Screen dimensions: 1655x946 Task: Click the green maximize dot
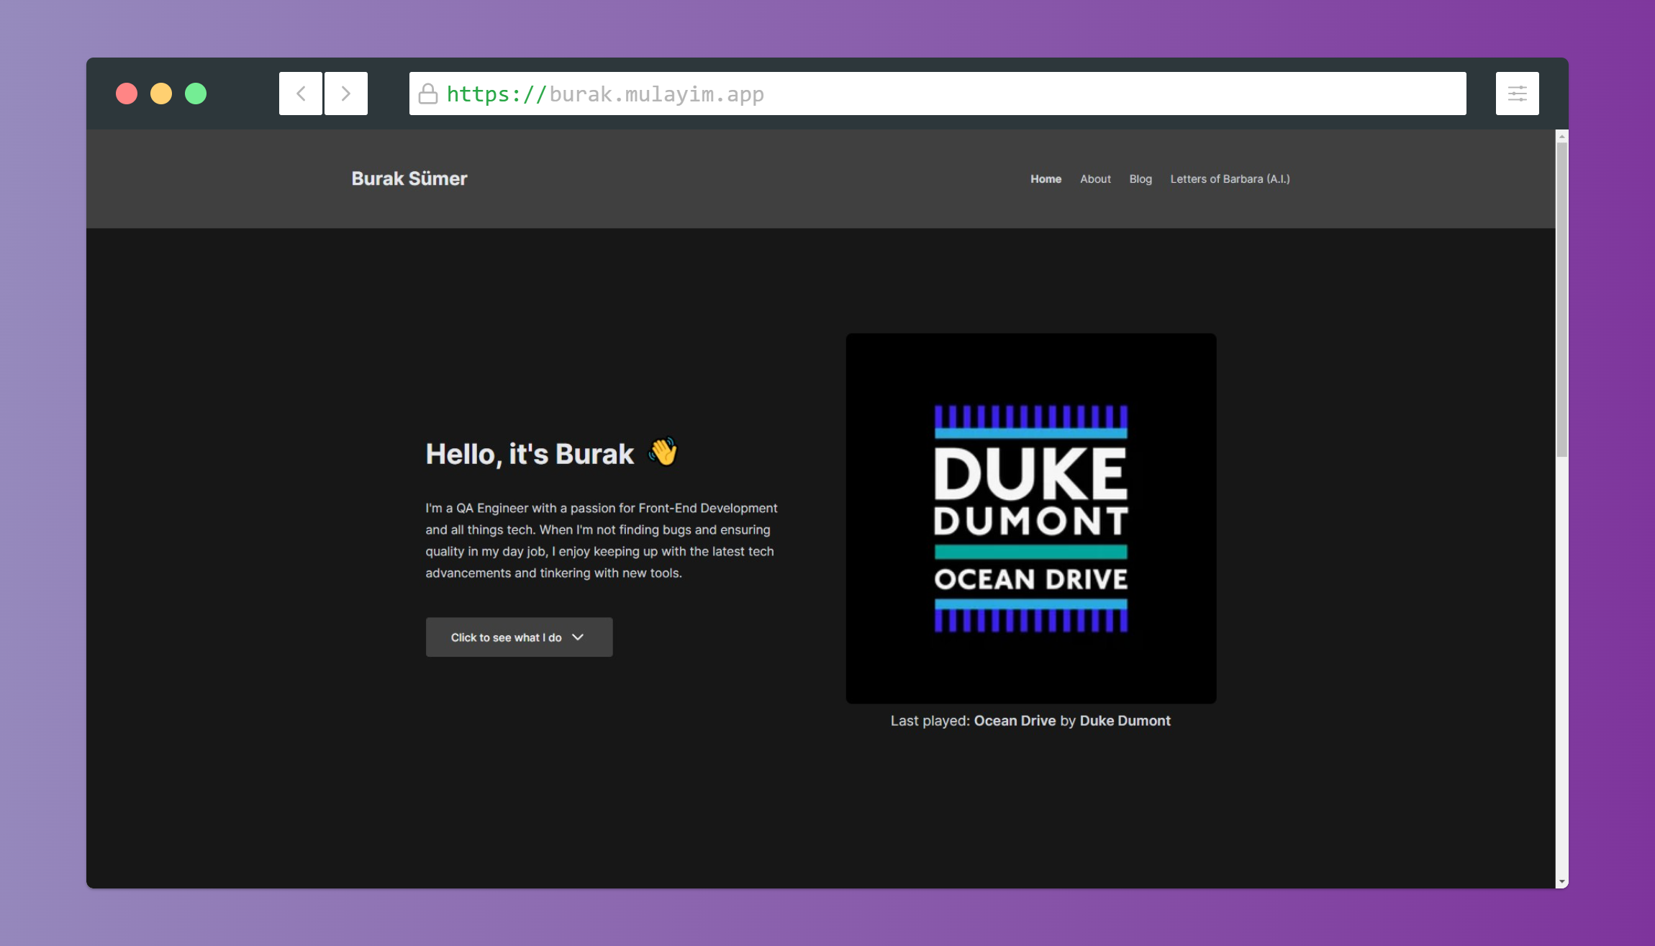click(x=196, y=94)
